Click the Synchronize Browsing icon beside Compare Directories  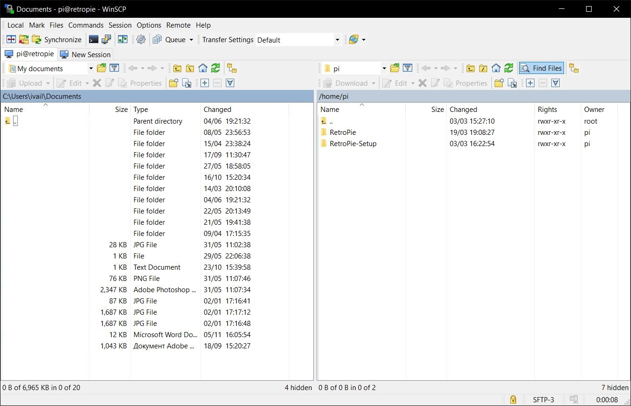pos(24,40)
